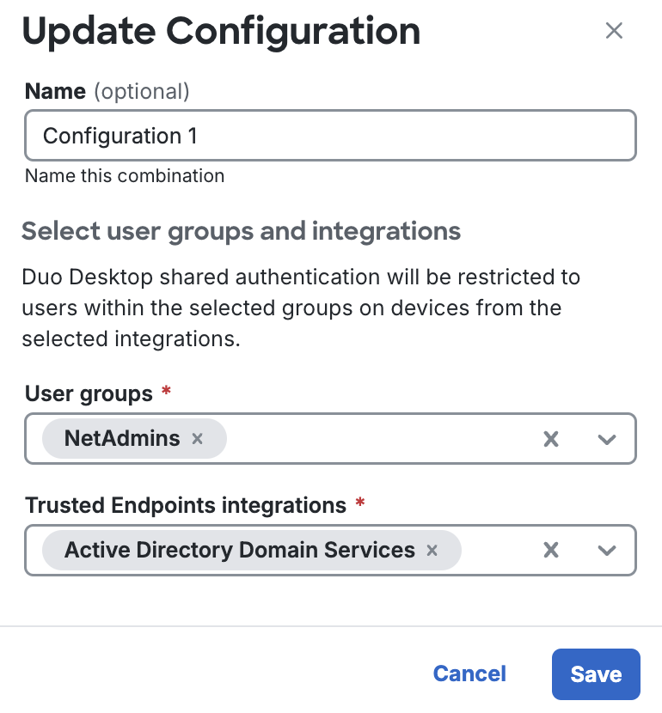Clear all Trusted Endpoints integrations selections
This screenshot has width=662, height=713.
click(550, 550)
